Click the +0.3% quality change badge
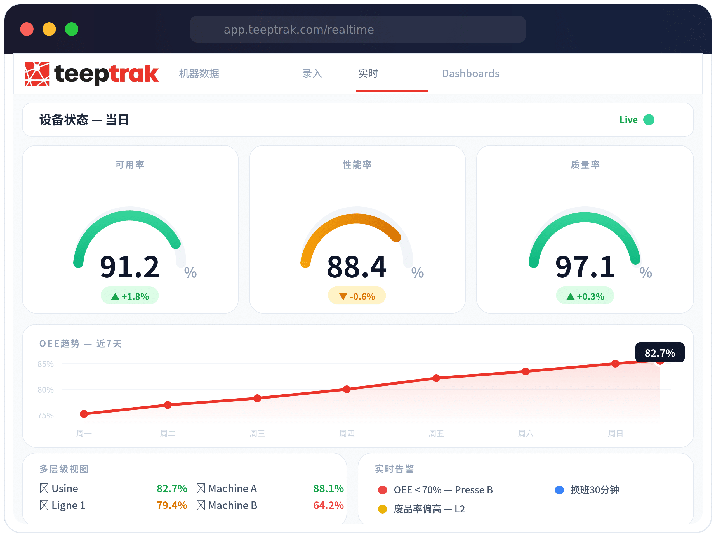 (x=585, y=296)
